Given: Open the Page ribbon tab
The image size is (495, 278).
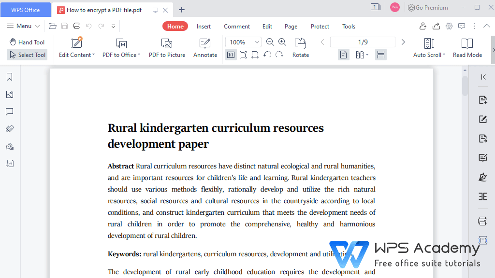Looking at the screenshot, I should coord(291,27).
